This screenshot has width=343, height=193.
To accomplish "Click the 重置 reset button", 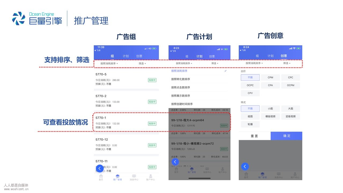I will 254,136.
